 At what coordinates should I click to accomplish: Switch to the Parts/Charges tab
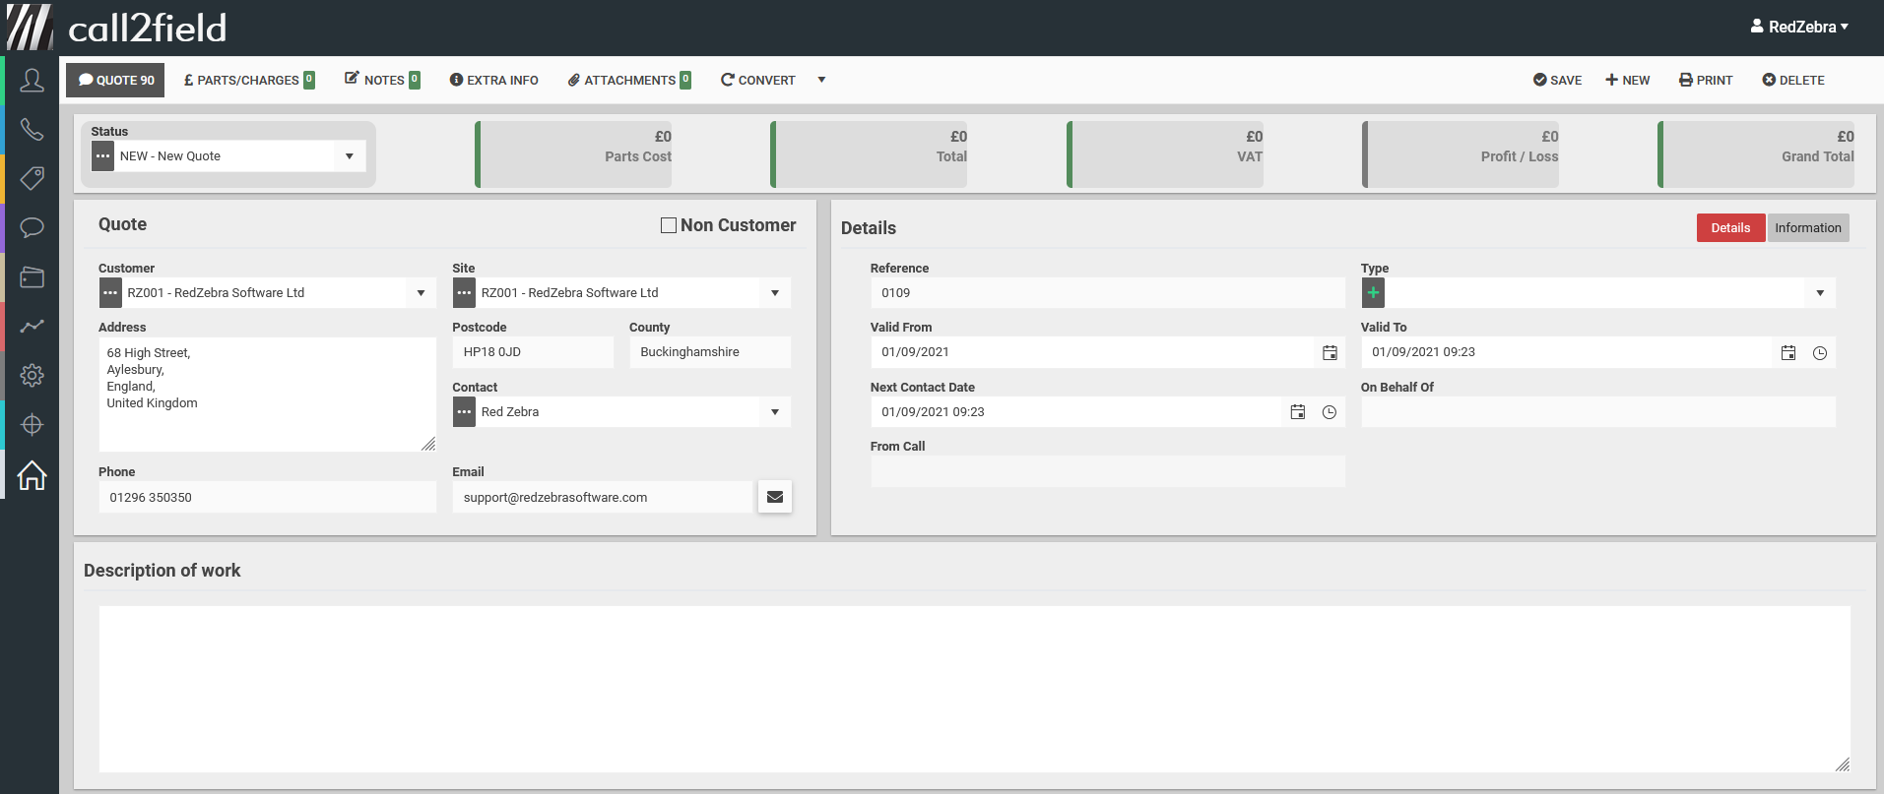pyautogui.click(x=248, y=80)
